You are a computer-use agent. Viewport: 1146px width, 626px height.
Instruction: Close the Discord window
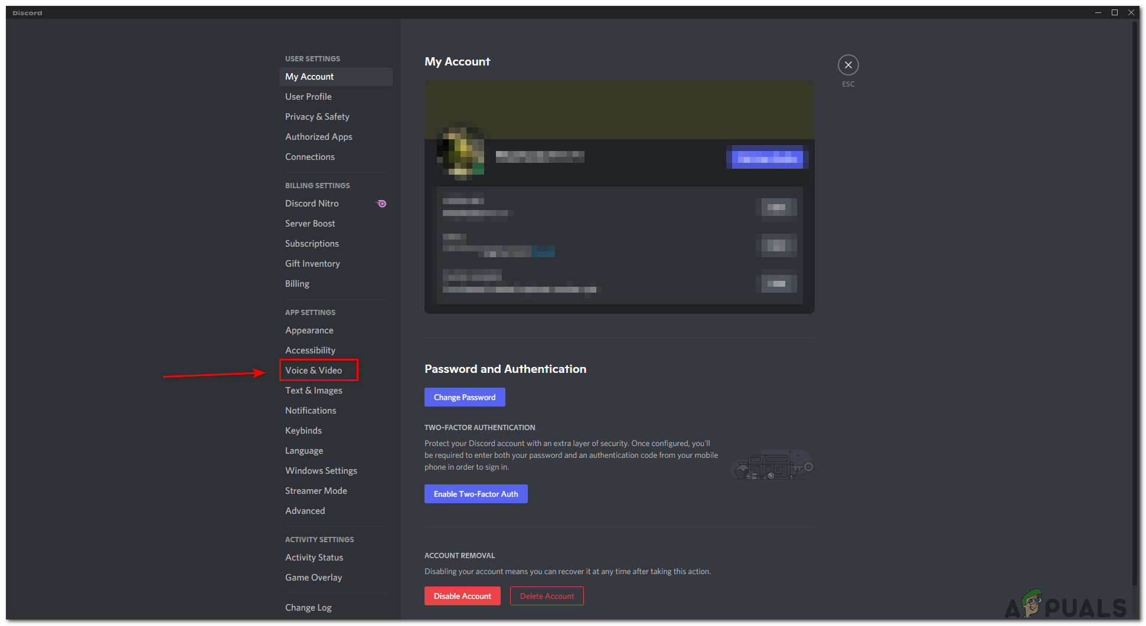pyautogui.click(x=1131, y=12)
